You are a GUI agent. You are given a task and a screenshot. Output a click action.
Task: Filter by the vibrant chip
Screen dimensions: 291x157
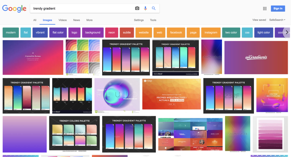coord(40,33)
